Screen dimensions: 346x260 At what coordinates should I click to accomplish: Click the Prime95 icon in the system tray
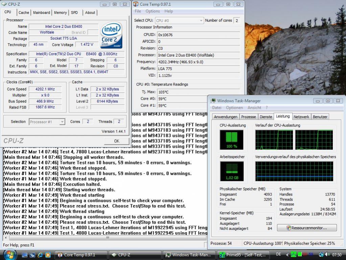tap(293, 255)
